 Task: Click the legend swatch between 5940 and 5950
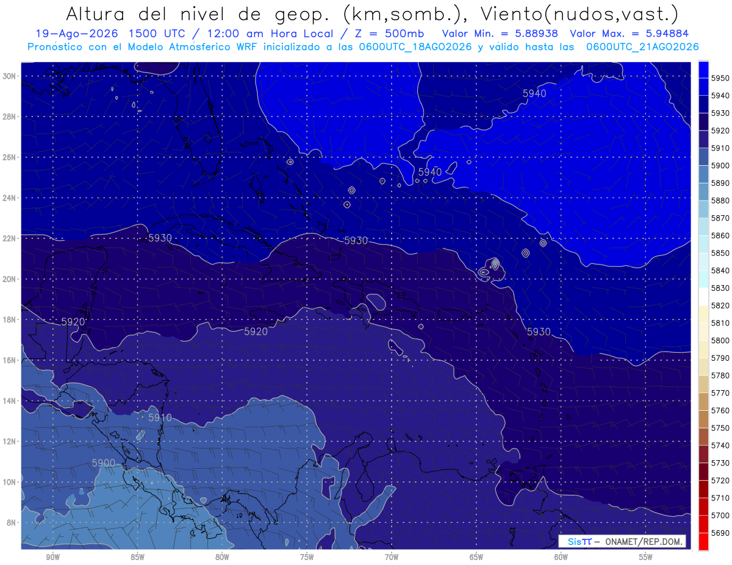click(703, 87)
